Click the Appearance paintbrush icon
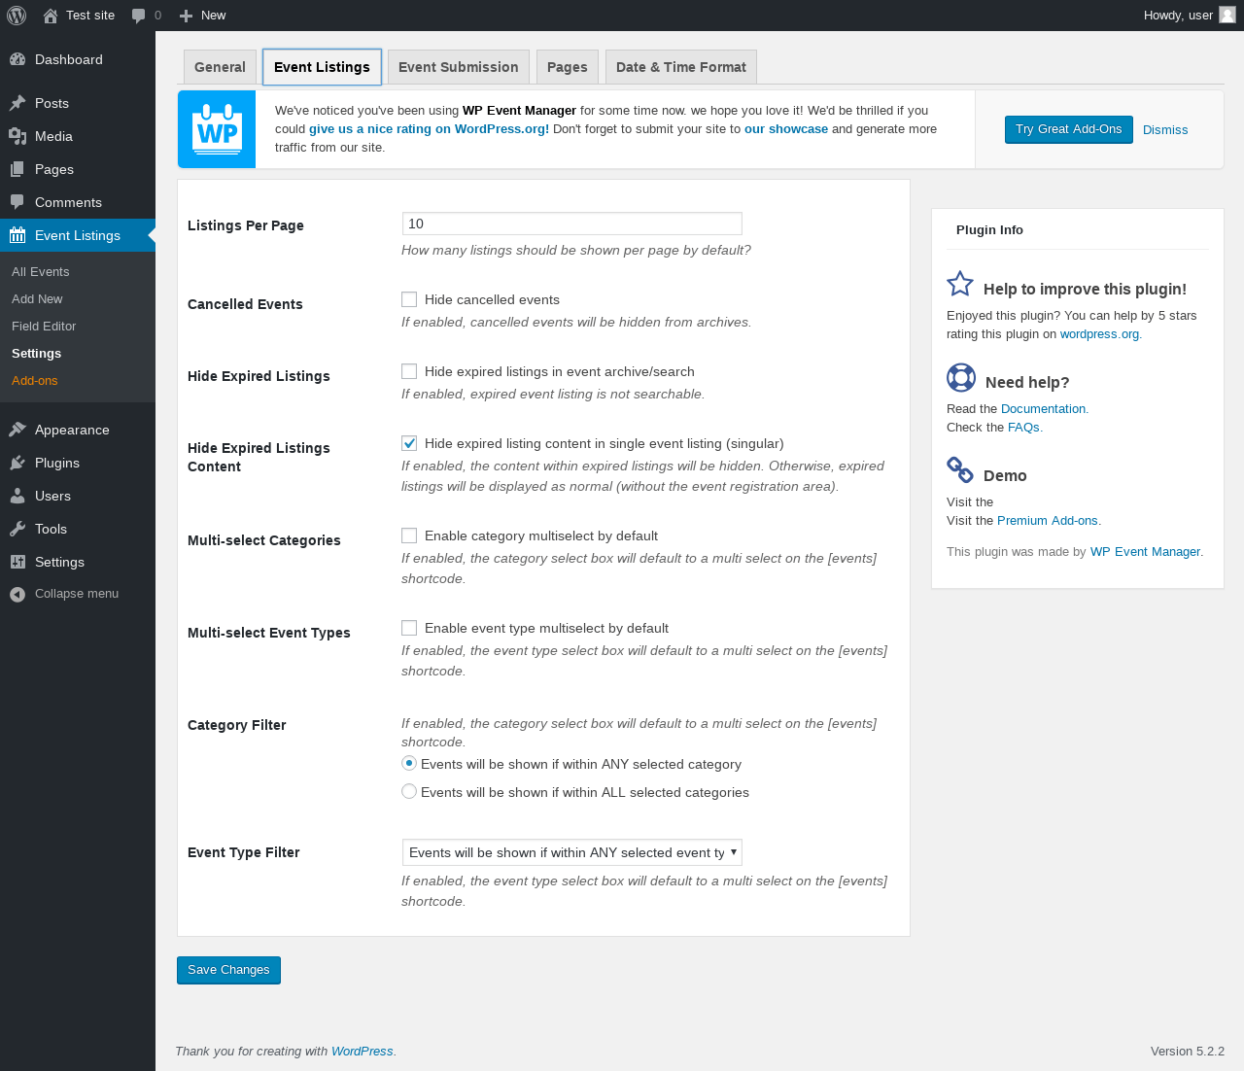 pos(17,430)
